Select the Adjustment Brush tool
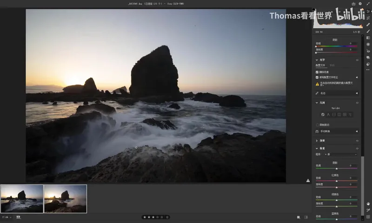Screen dimensions: 372x223 [368, 31]
